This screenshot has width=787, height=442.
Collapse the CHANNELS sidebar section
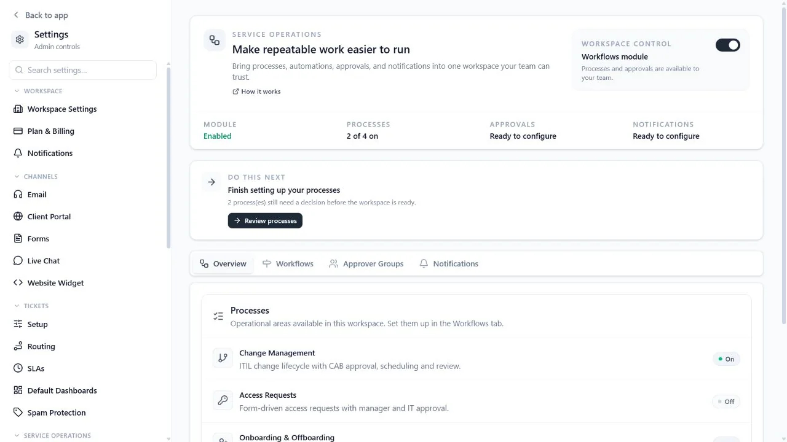click(x=36, y=177)
